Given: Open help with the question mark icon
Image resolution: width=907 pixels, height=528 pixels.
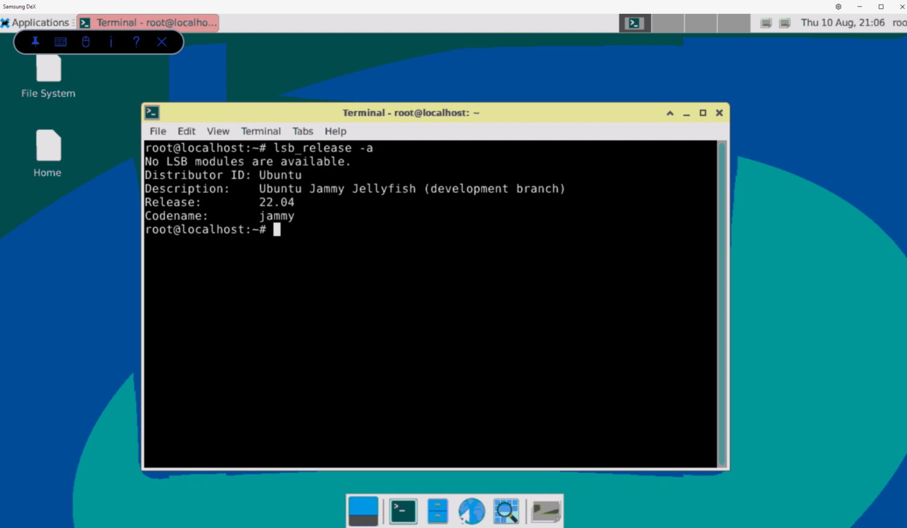Looking at the screenshot, I should 136,42.
